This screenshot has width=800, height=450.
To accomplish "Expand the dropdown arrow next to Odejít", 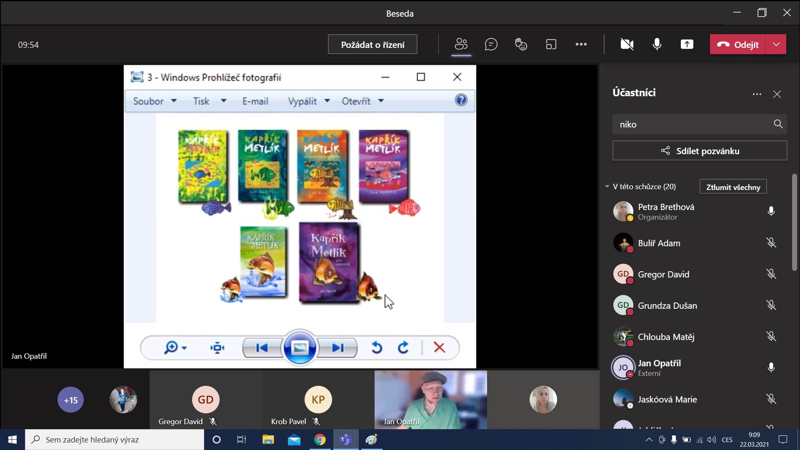I will click(776, 44).
